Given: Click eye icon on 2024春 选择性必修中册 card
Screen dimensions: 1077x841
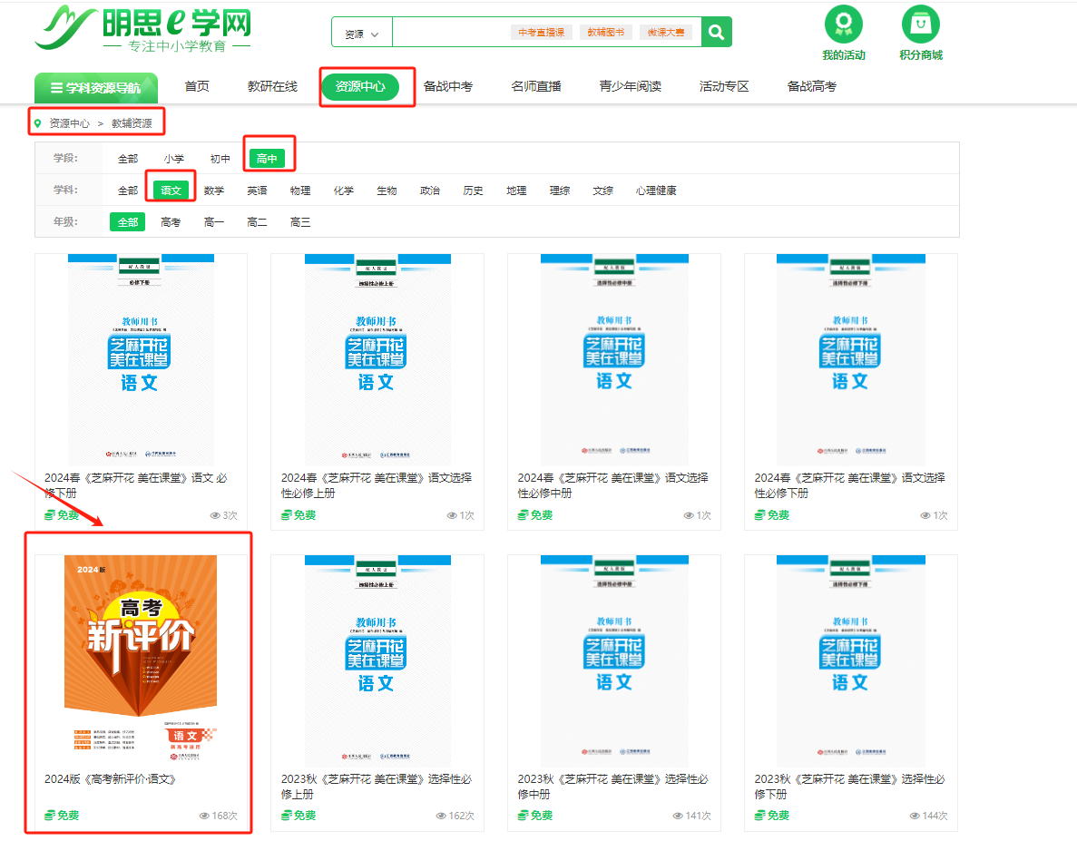Looking at the screenshot, I should point(689,515).
